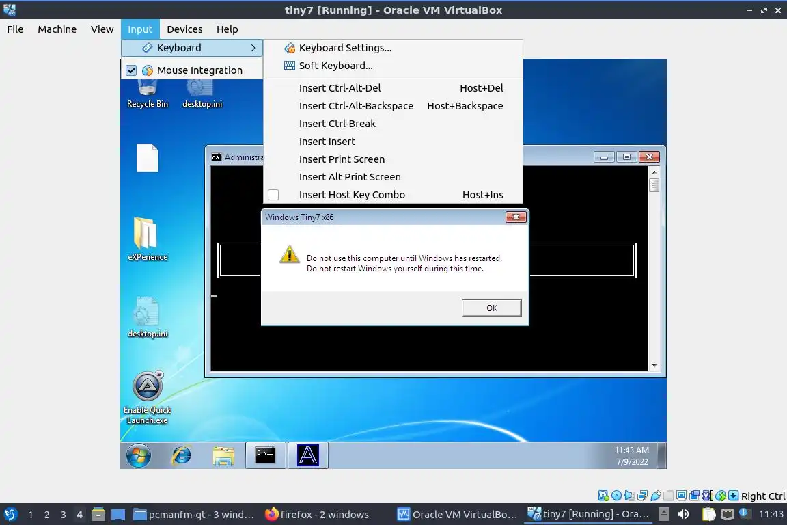Viewport: 787px width, 525px height.
Task: Click the Keyboard Settings gear icon
Action: point(290,48)
